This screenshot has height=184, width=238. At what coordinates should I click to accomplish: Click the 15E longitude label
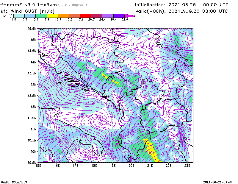(x=38, y=166)
